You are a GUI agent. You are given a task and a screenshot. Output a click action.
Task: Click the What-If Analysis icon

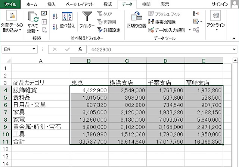pyautogui.click(x=196, y=22)
